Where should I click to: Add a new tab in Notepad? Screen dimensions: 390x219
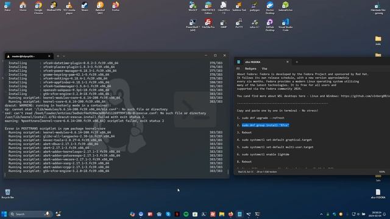click(297, 62)
